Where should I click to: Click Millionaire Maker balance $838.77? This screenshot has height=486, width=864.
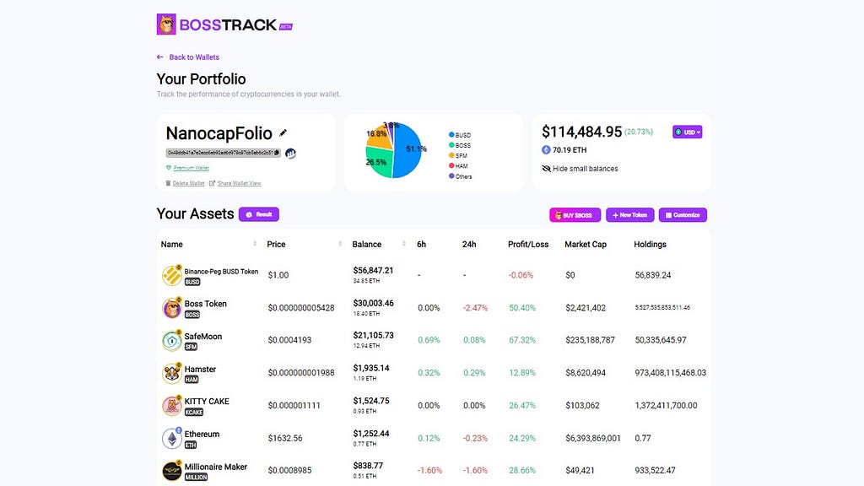coord(368,466)
